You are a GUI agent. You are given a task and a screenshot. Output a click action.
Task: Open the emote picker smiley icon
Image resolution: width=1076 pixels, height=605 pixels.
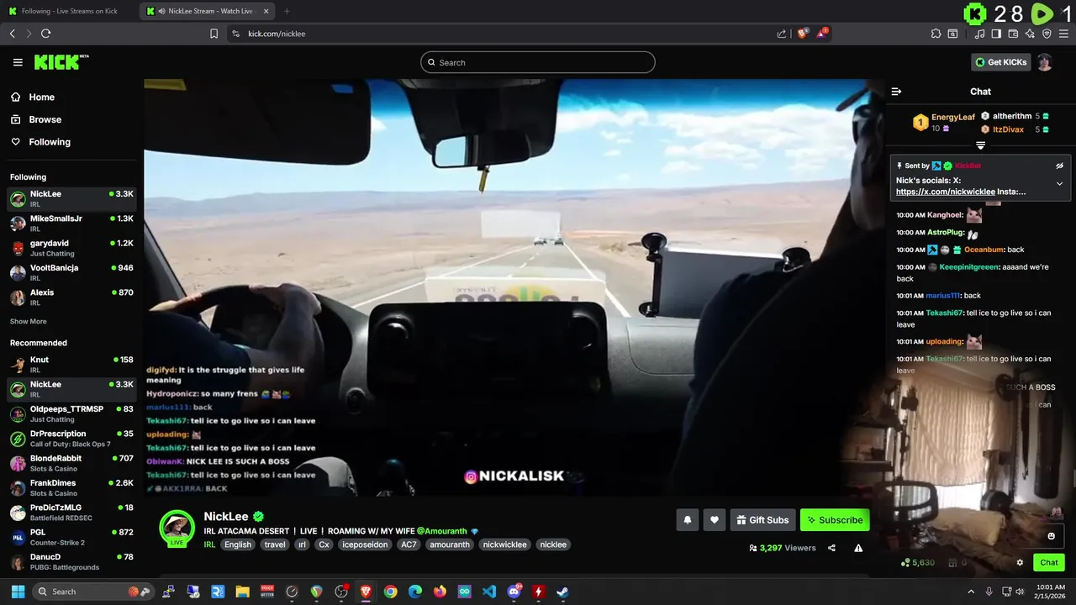[1051, 536]
